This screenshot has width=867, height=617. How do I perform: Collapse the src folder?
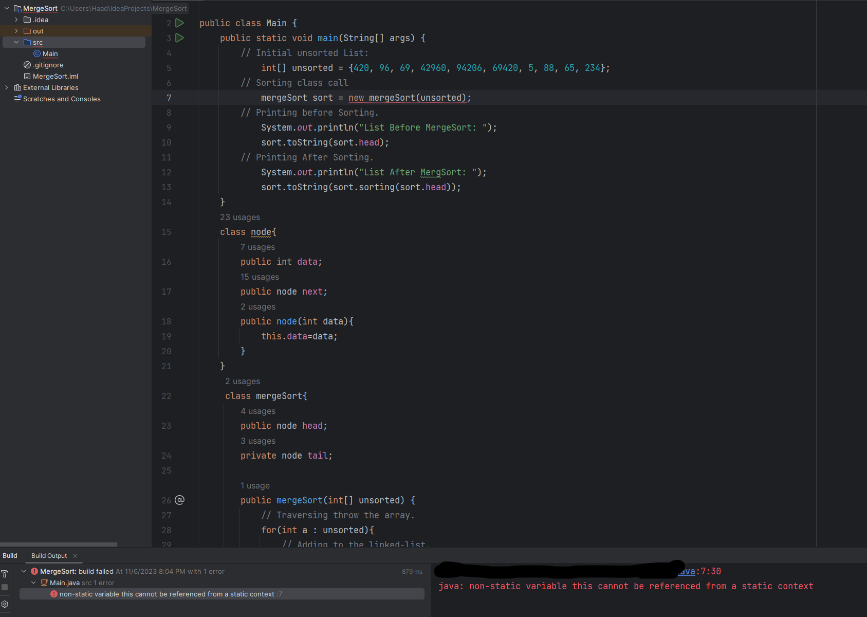(x=16, y=42)
